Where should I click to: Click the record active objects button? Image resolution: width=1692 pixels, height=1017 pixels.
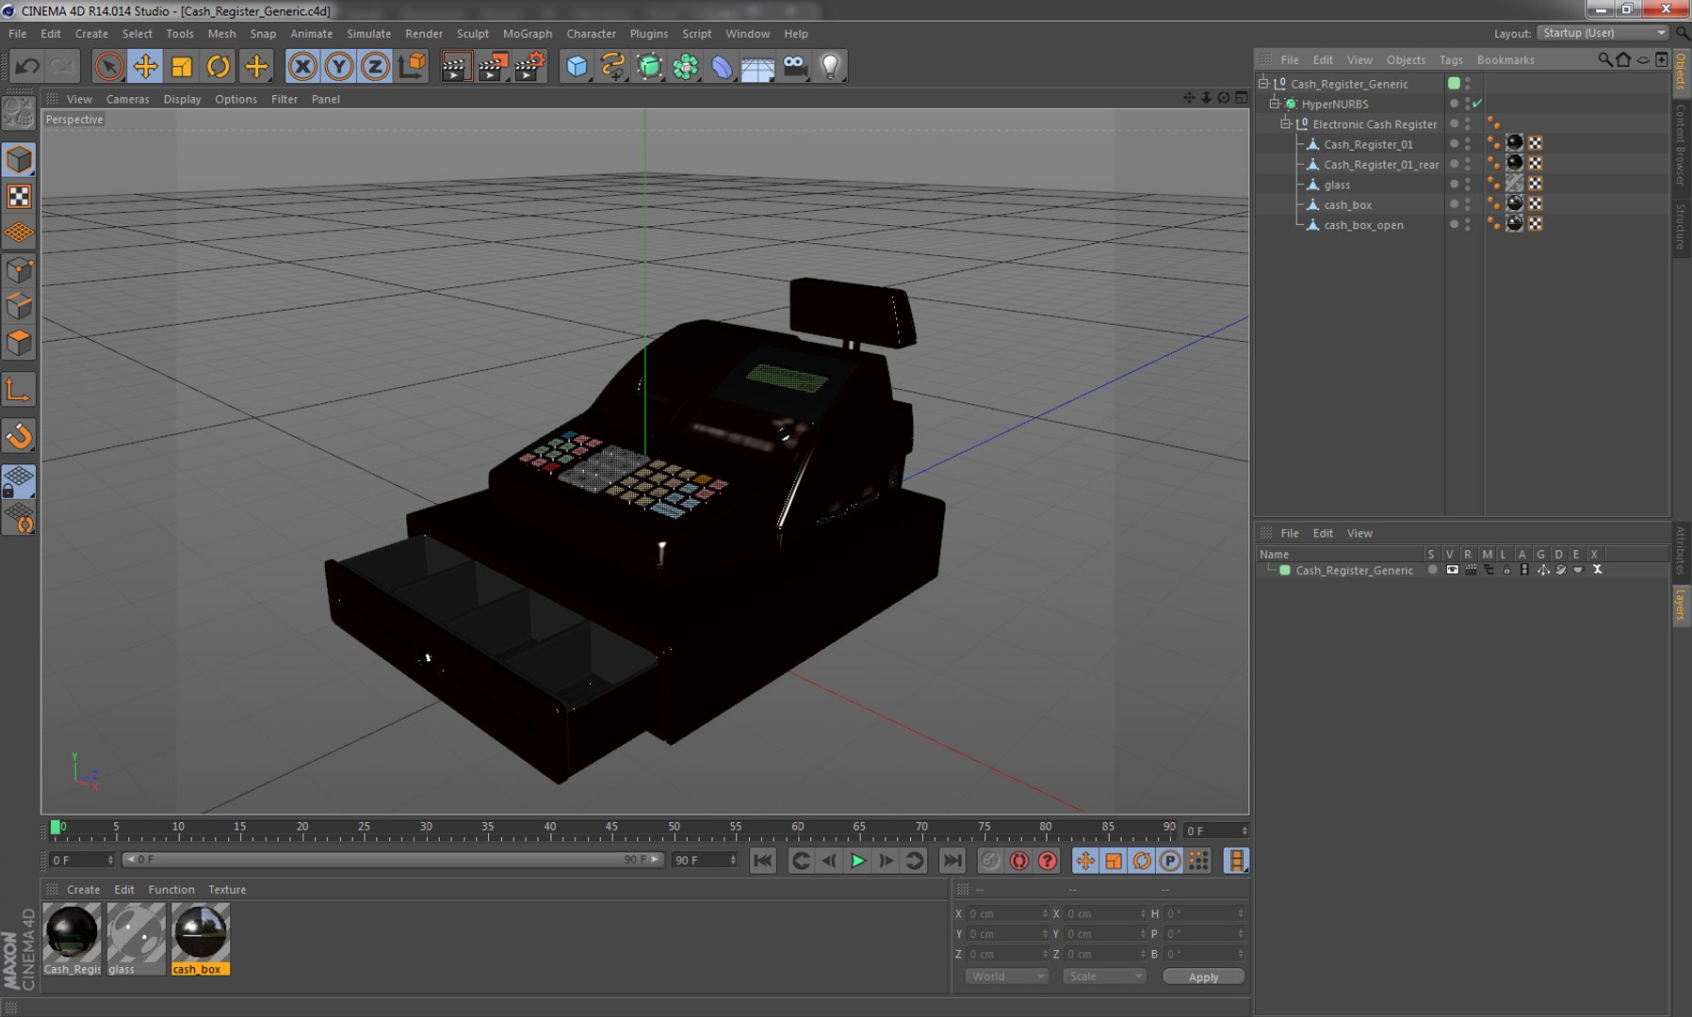(x=990, y=860)
